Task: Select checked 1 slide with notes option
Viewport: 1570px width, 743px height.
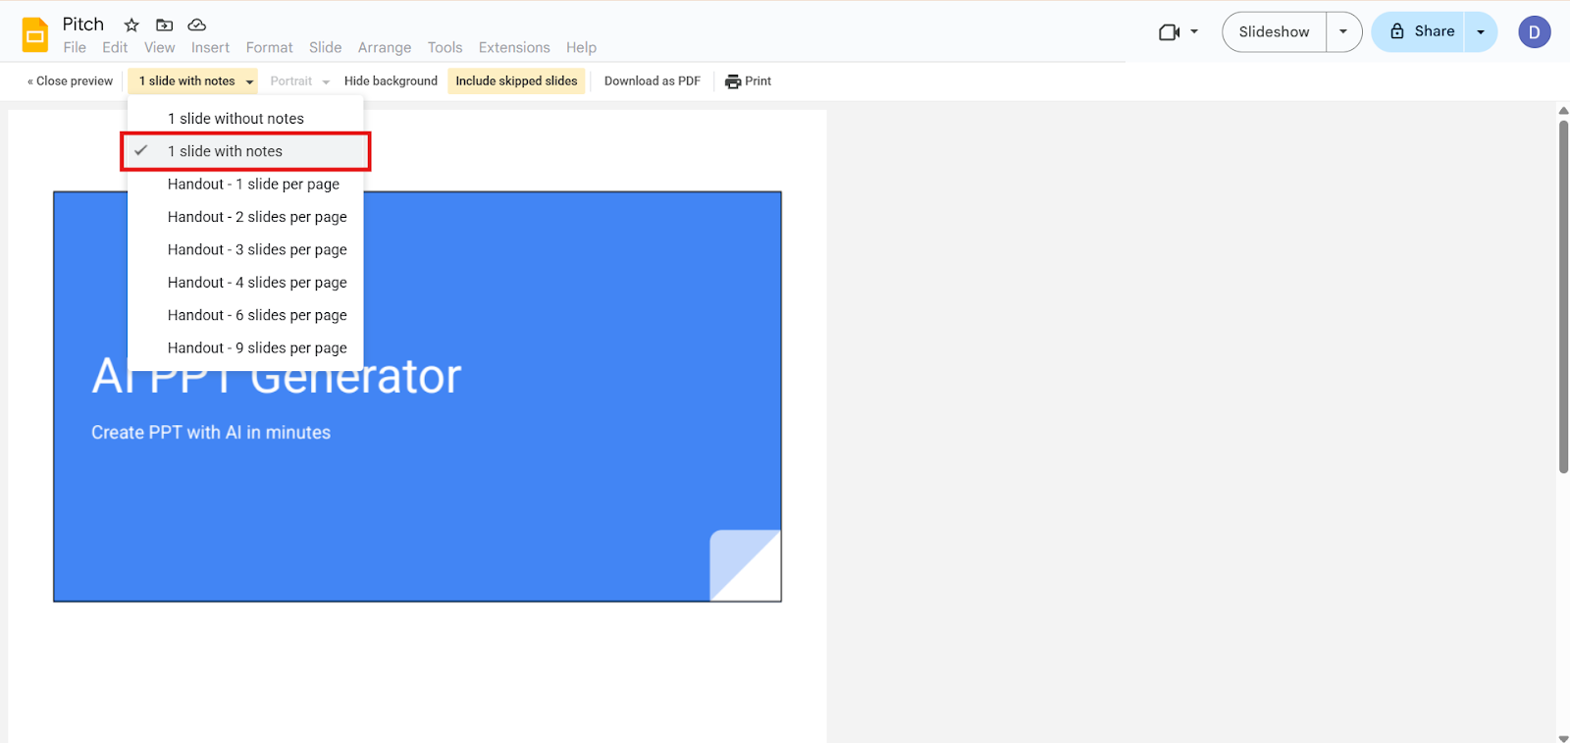Action: pos(245,151)
